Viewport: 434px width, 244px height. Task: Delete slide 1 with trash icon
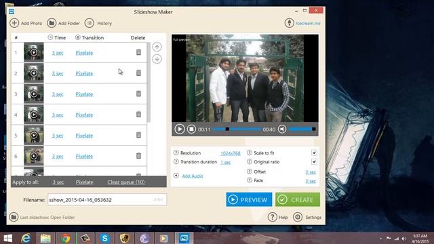(x=138, y=52)
